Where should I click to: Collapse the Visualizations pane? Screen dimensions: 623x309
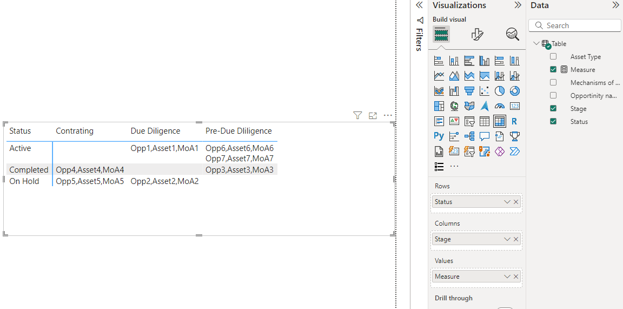point(518,5)
